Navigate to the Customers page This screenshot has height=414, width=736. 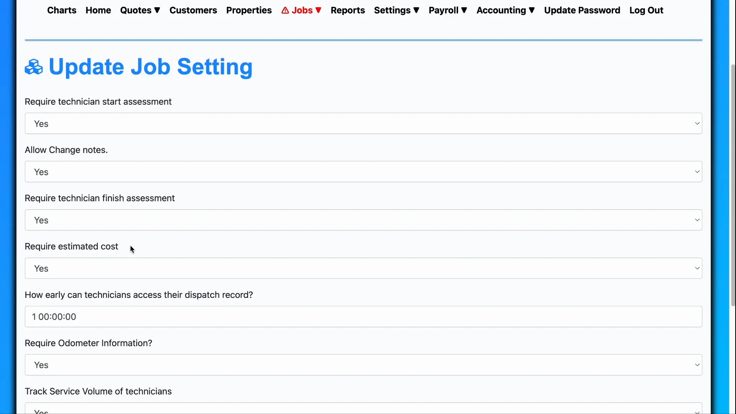[x=193, y=10]
